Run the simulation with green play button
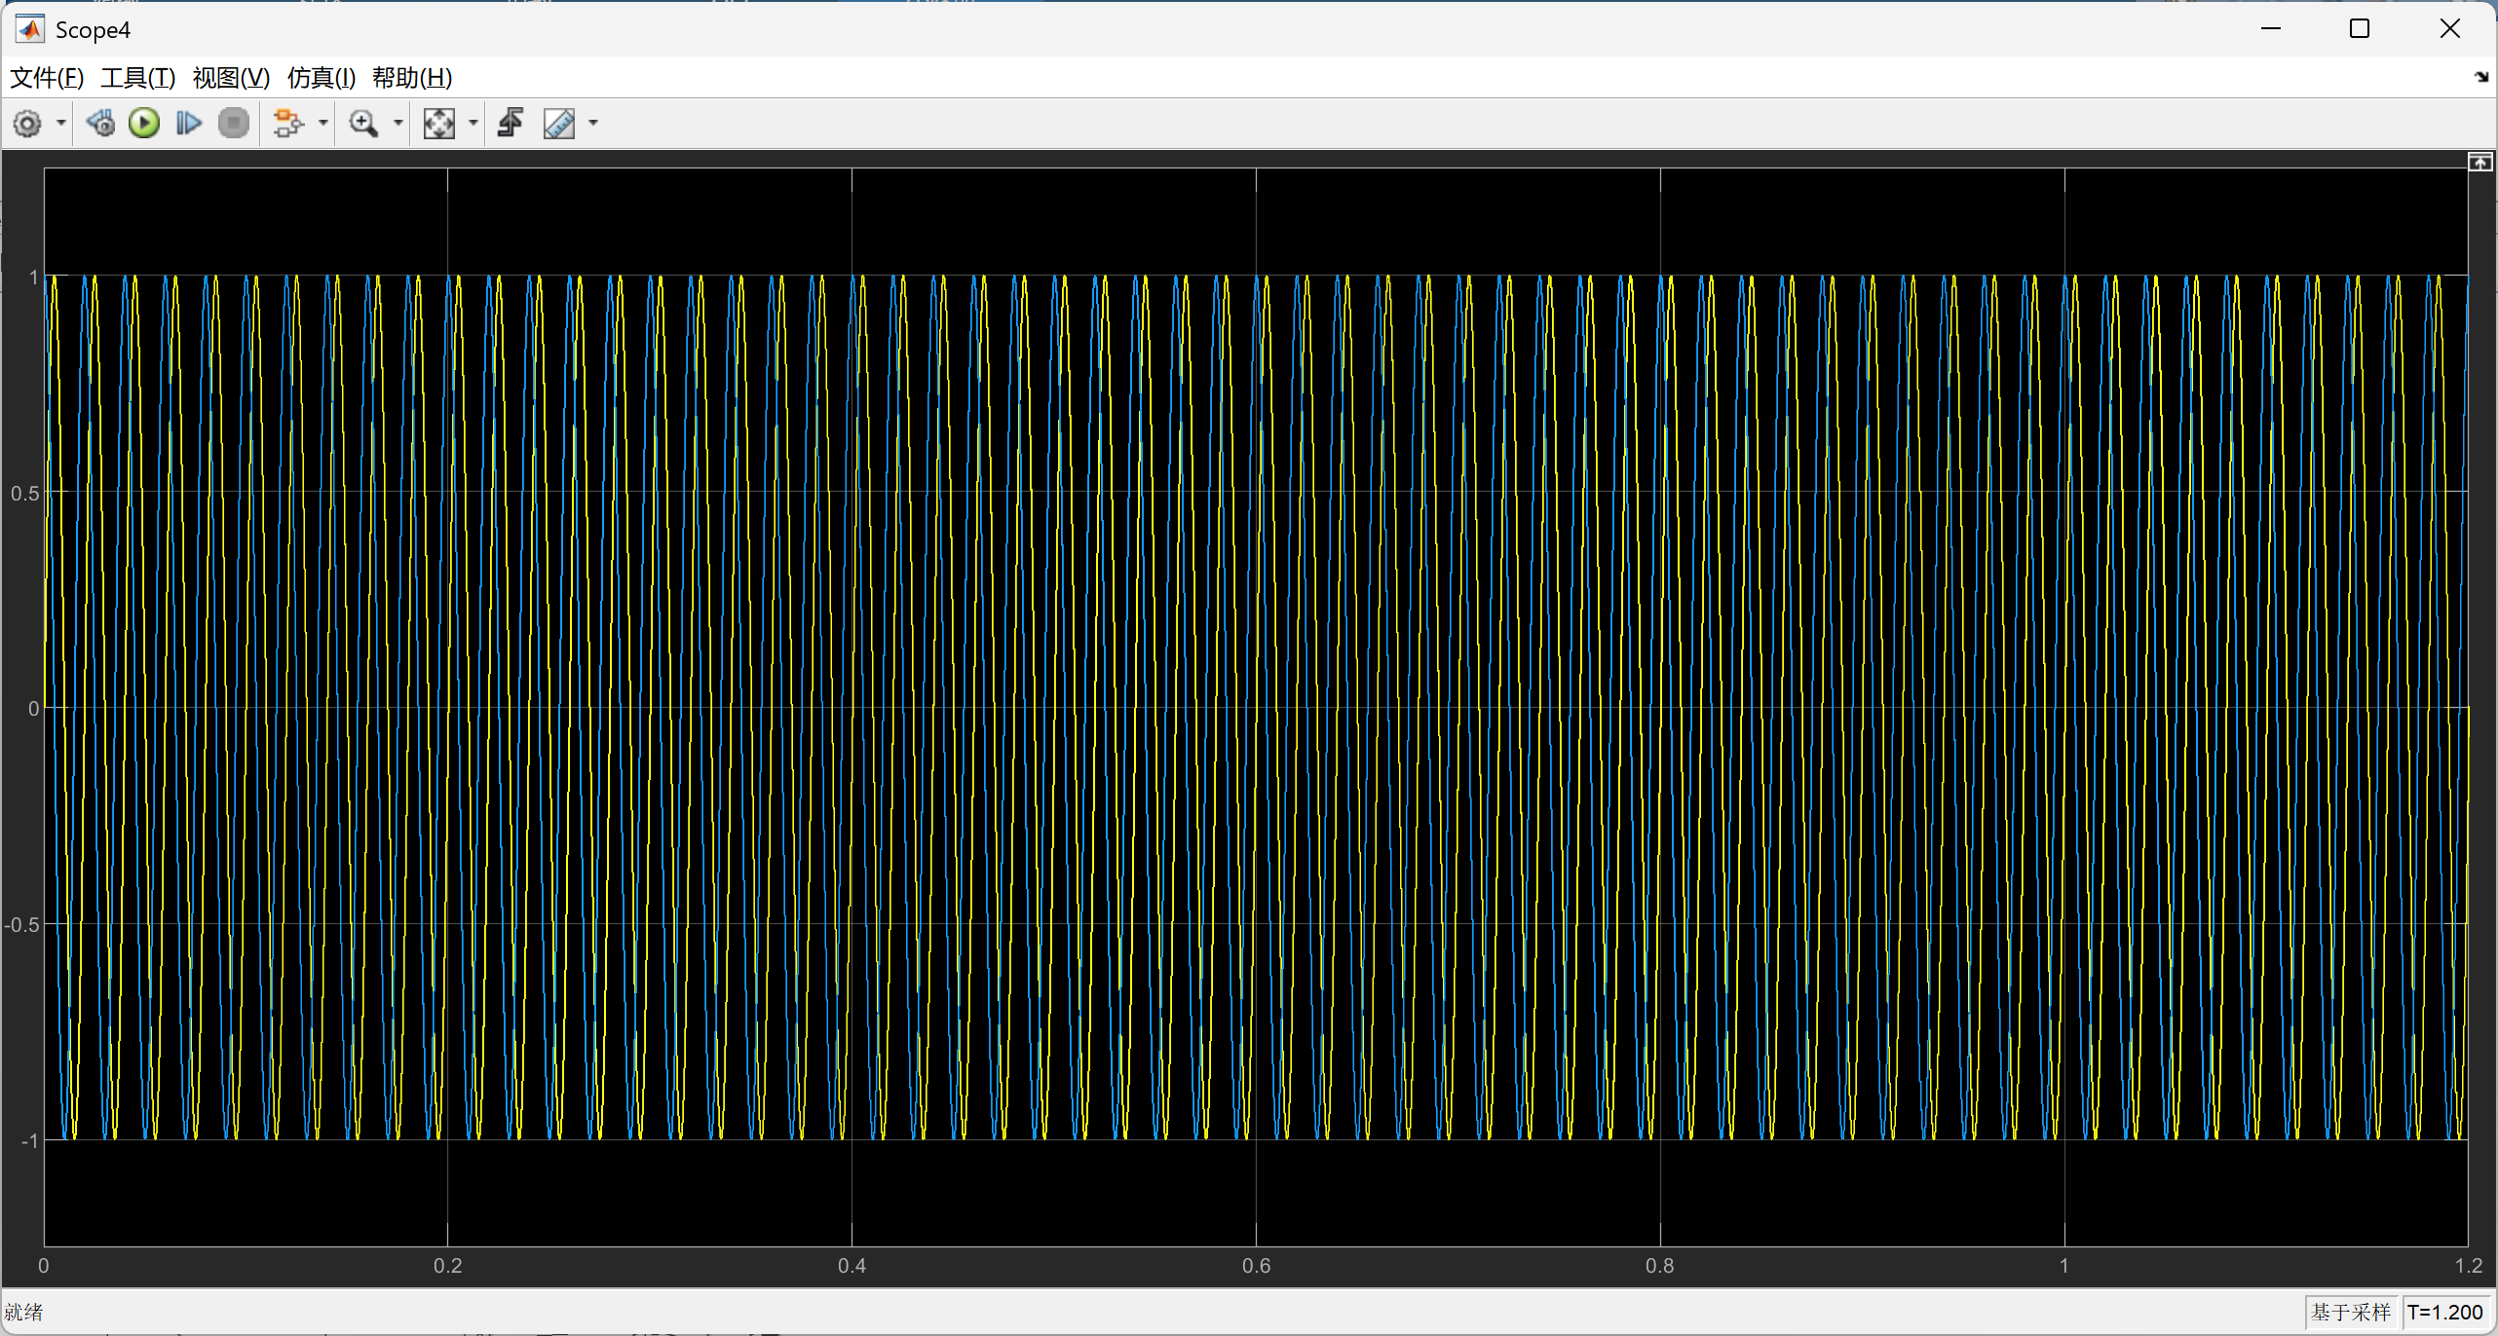The height and width of the screenshot is (1336, 2498). click(144, 124)
